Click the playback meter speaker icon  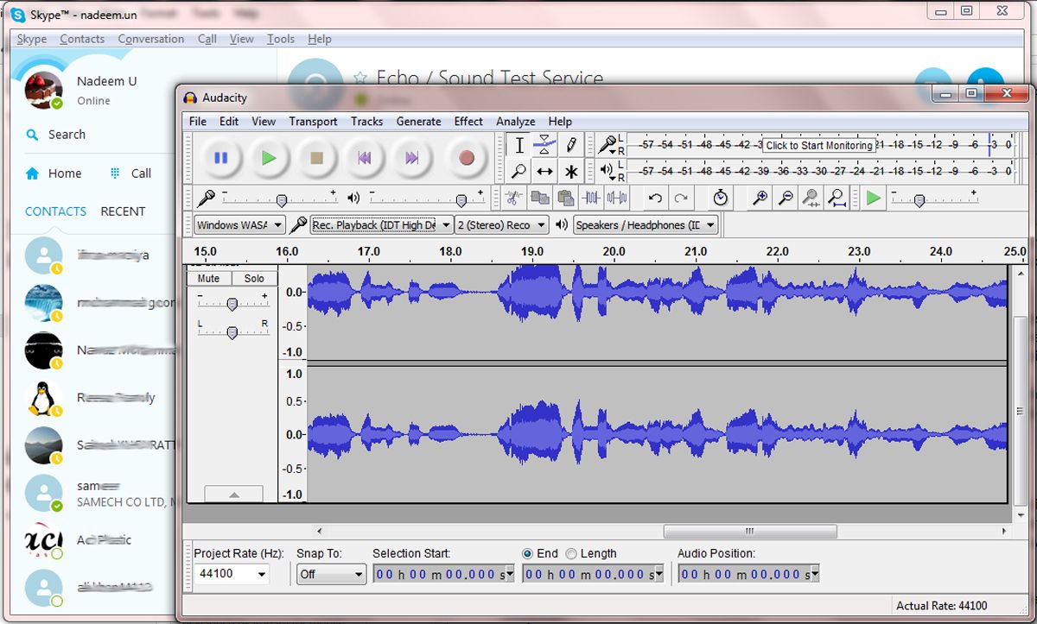pyautogui.click(x=608, y=171)
